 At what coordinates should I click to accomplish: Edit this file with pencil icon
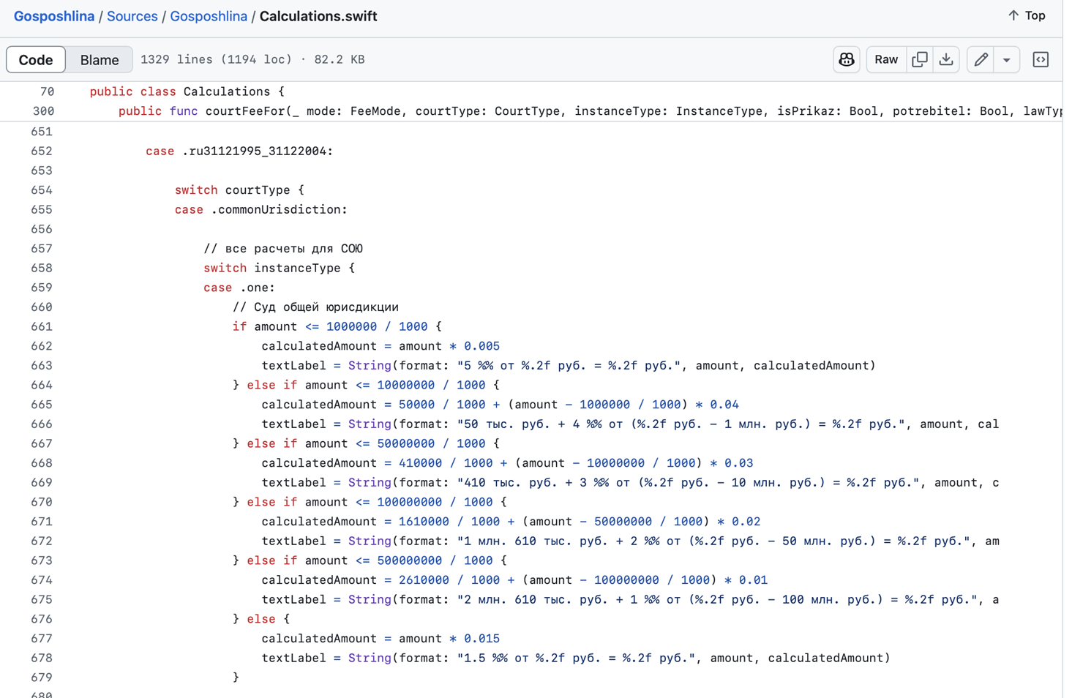pyautogui.click(x=981, y=59)
